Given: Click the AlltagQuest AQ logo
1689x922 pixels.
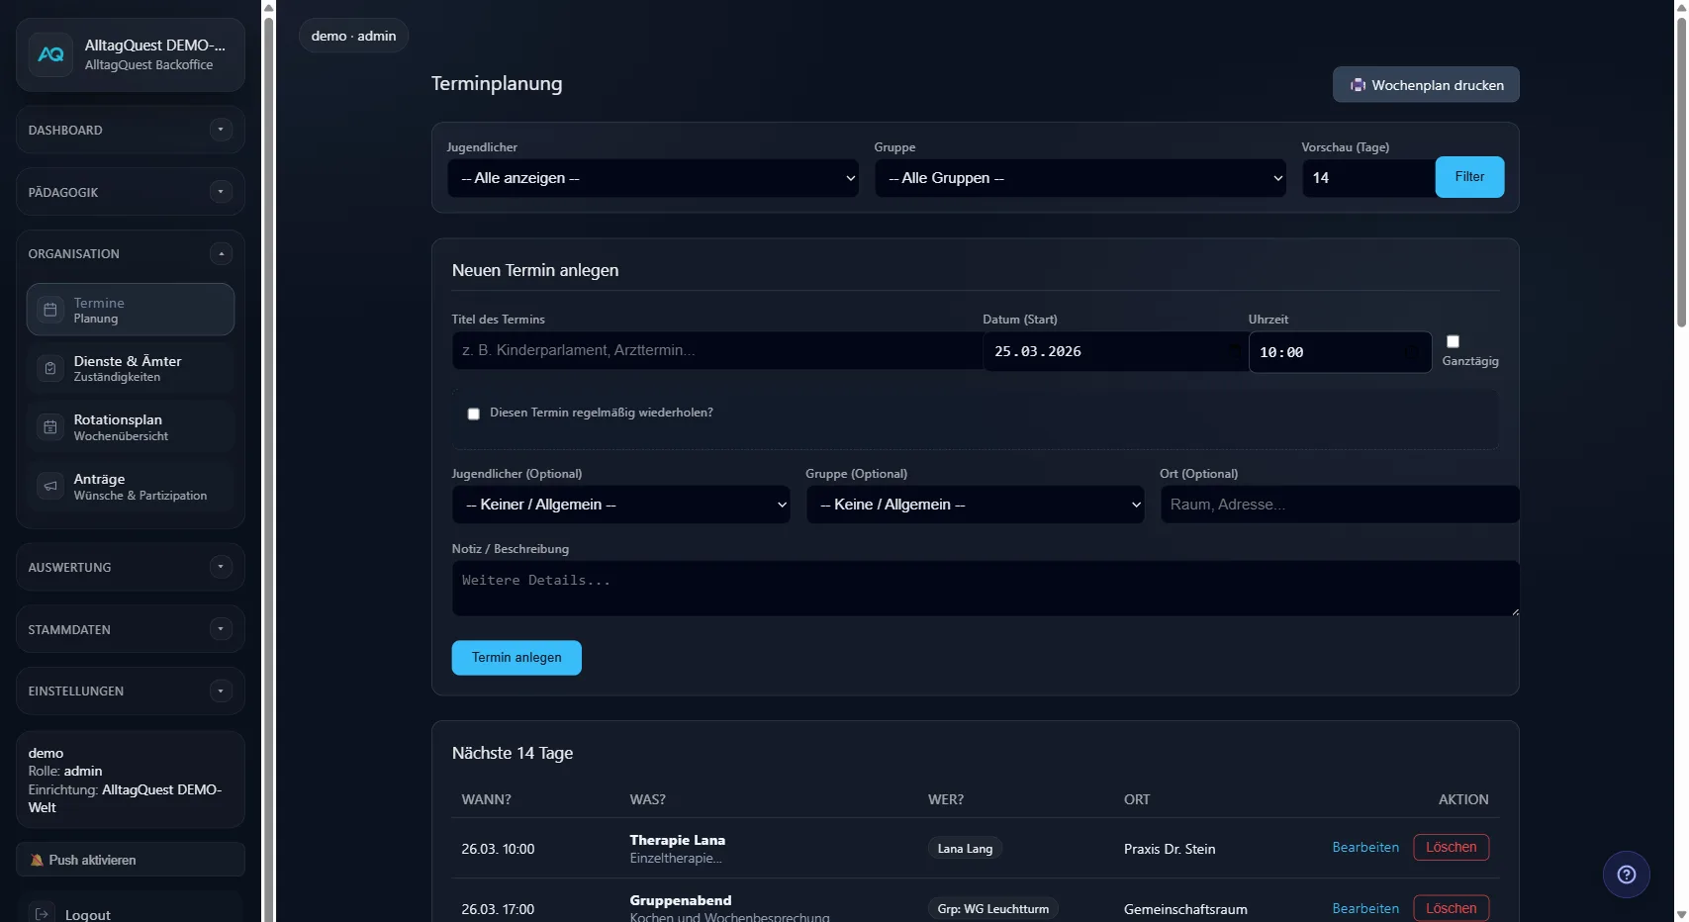Looking at the screenshot, I should (x=51, y=54).
